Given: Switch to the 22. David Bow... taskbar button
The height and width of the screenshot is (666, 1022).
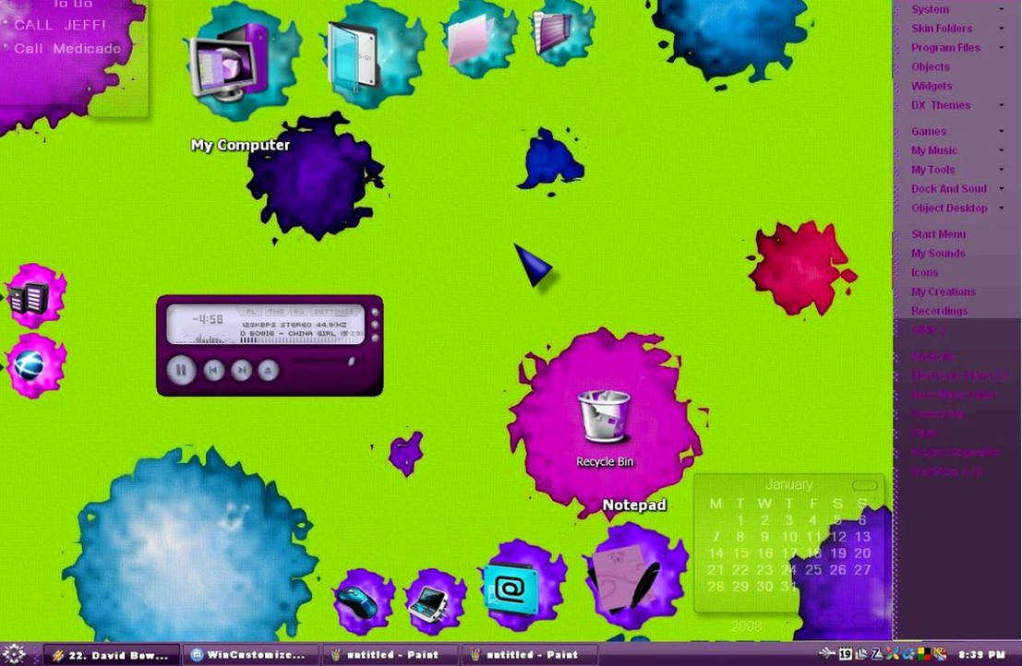Looking at the screenshot, I should [x=112, y=655].
